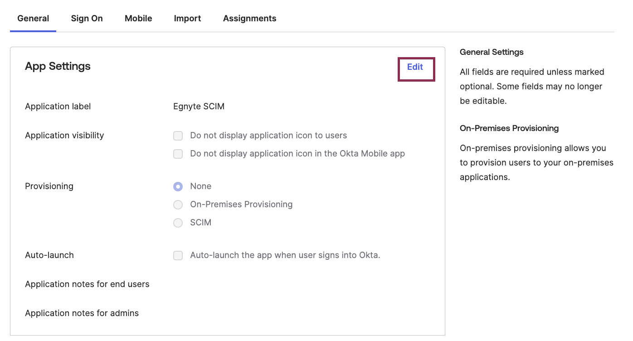Screen dimensions: 633x341
Task: Click the Egnyte SCIM application label
Action: tap(199, 106)
